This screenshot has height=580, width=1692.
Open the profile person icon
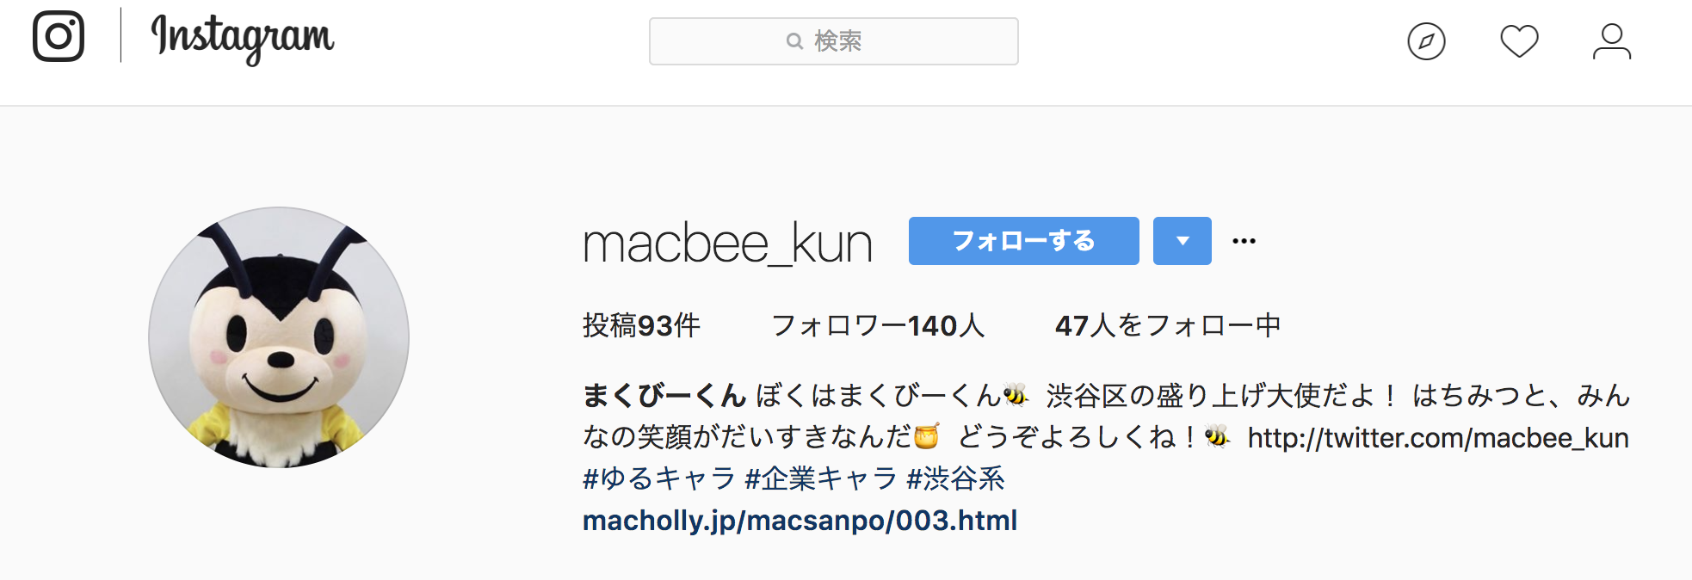[1611, 41]
